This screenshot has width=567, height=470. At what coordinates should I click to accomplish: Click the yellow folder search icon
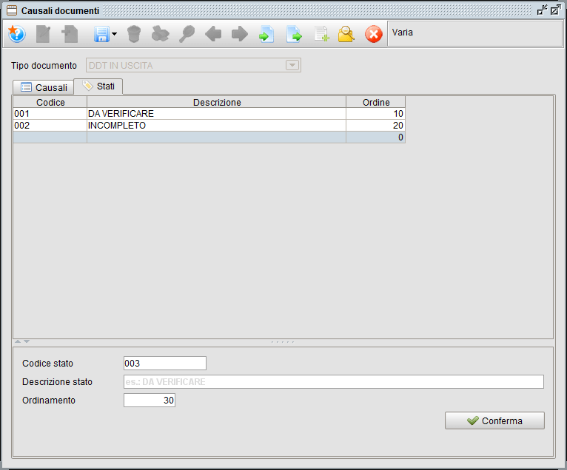346,34
